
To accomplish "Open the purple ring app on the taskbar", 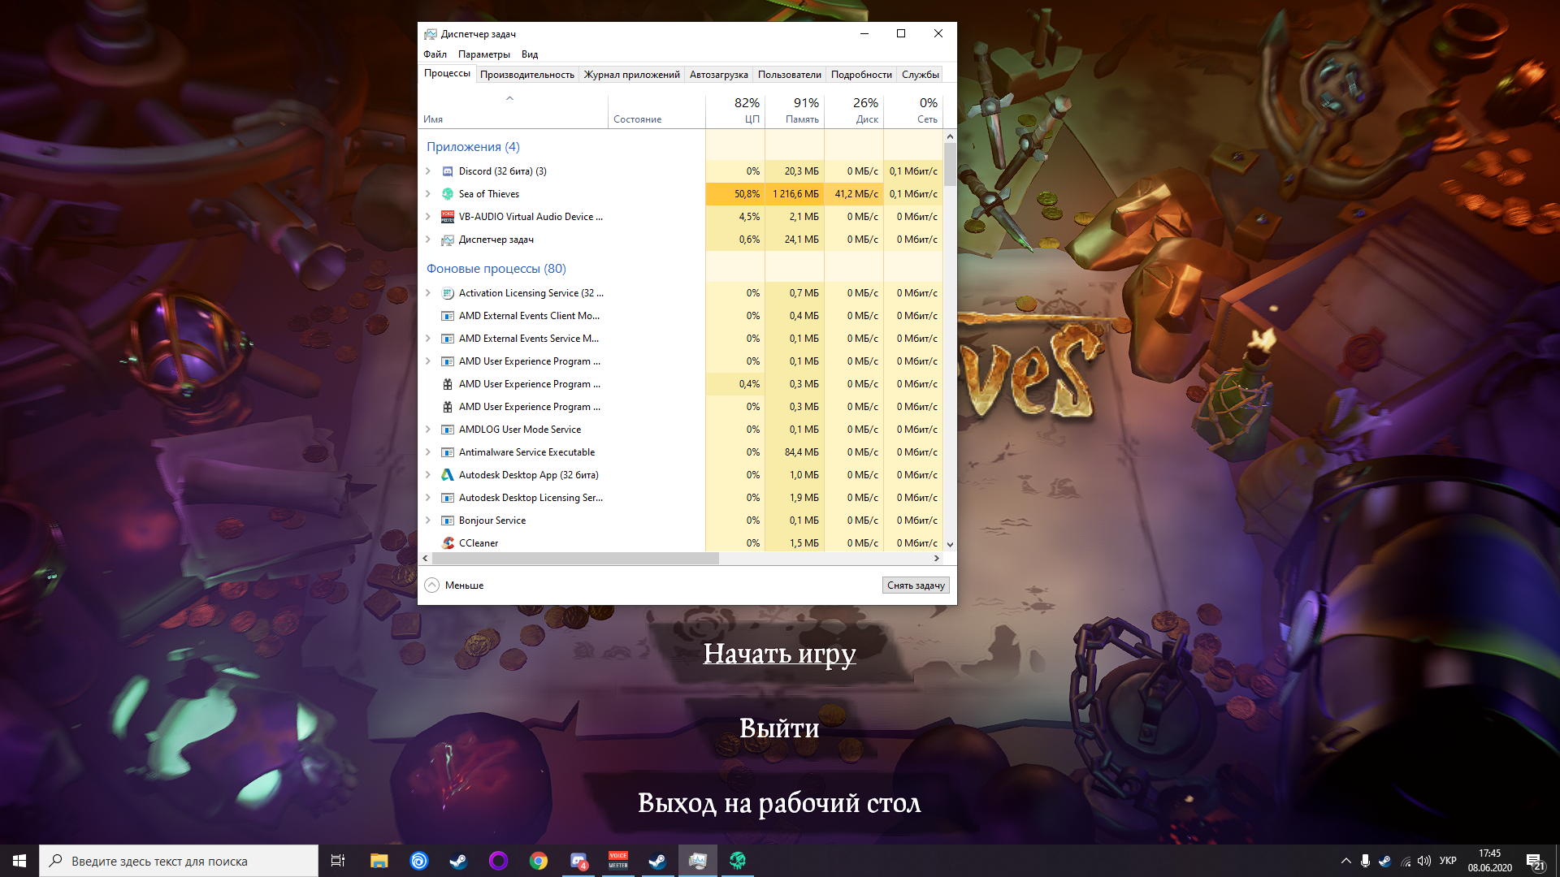I will (x=498, y=861).
